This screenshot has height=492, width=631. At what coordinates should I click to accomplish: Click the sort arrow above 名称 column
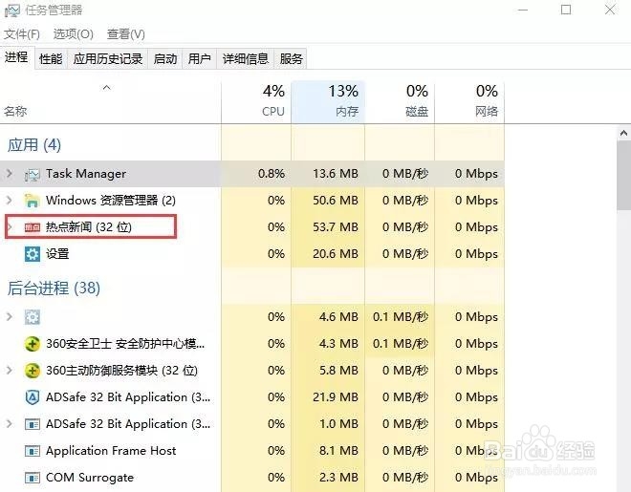[x=107, y=87]
